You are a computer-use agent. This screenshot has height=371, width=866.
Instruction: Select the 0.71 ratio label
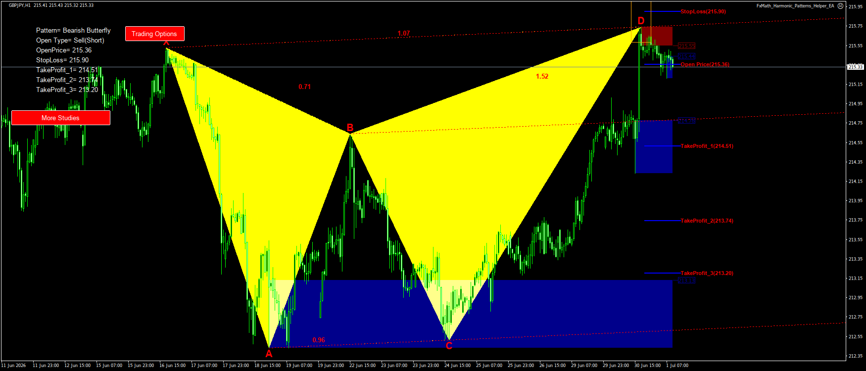tap(305, 87)
